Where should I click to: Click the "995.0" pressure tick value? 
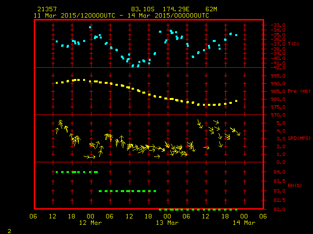pos(278,76)
